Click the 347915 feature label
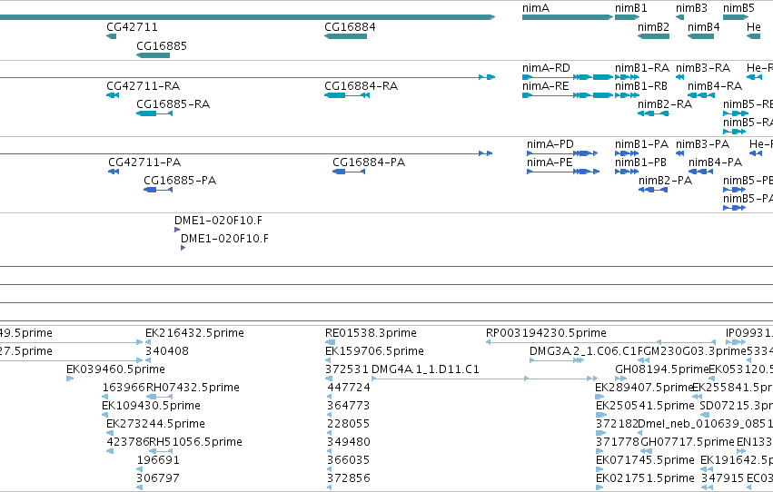Image resolution: width=773 pixels, height=492 pixels. tap(723, 478)
